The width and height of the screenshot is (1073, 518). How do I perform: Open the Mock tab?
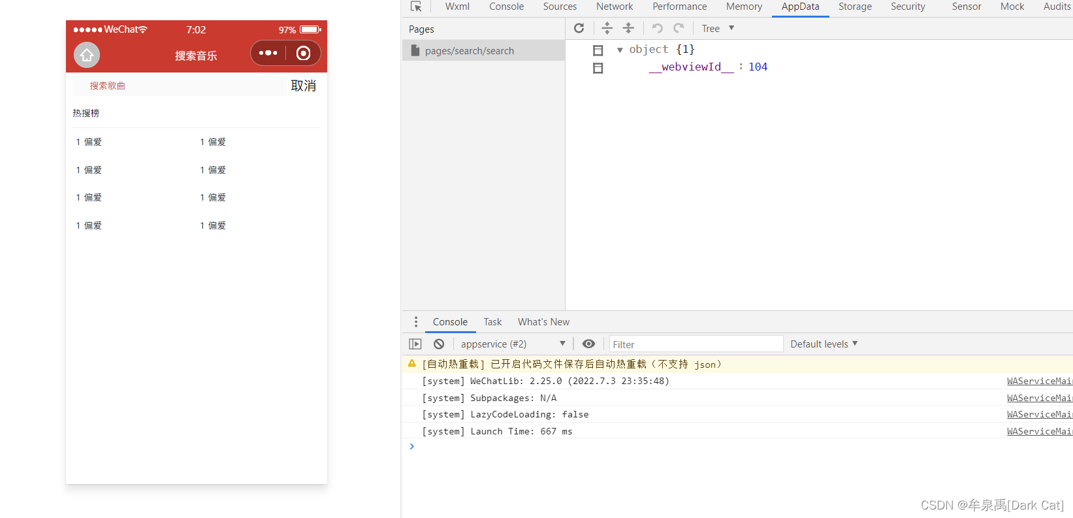click(1012, 7)
